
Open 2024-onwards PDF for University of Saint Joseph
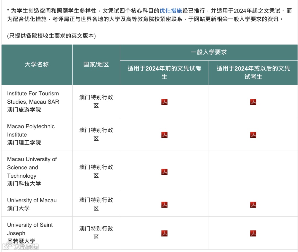click(x=253, y=233)
